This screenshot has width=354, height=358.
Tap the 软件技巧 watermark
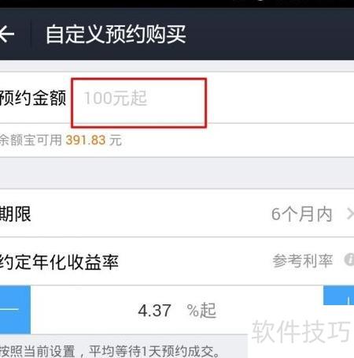point(301,331)
